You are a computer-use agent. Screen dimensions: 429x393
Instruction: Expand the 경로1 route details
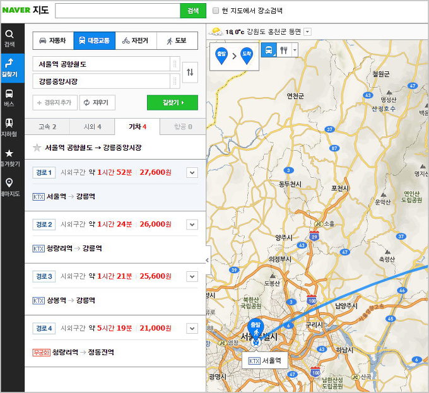click(x=192, y=172)
